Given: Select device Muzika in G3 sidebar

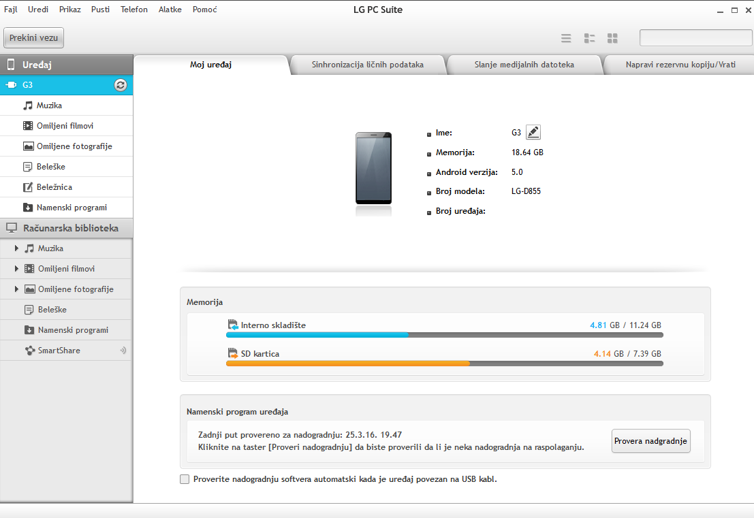Looking at the screenshot, I should [66, 106].
